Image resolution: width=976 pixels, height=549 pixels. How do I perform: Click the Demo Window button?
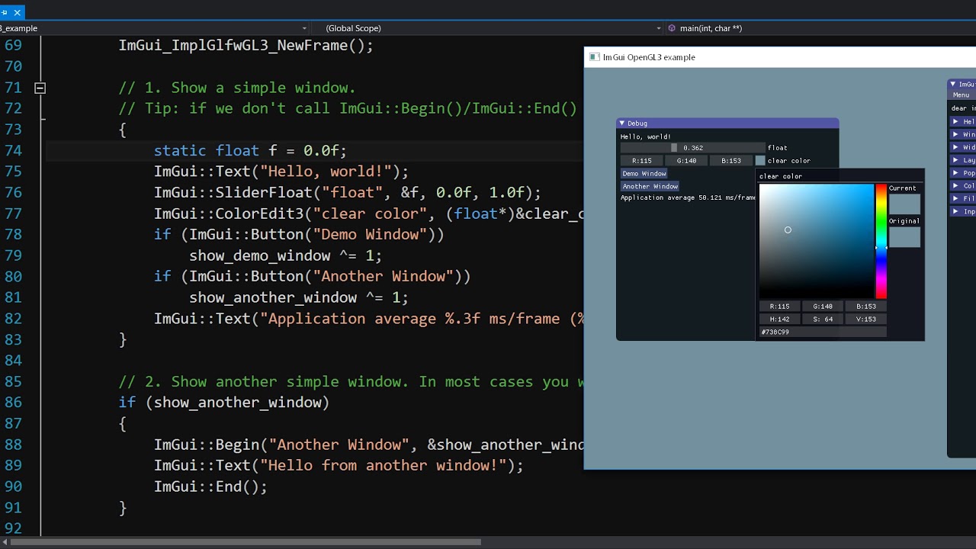pyautogui.click(x=644, y=174)
